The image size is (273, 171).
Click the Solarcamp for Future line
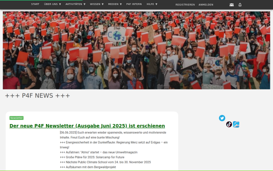pos(92,157)
